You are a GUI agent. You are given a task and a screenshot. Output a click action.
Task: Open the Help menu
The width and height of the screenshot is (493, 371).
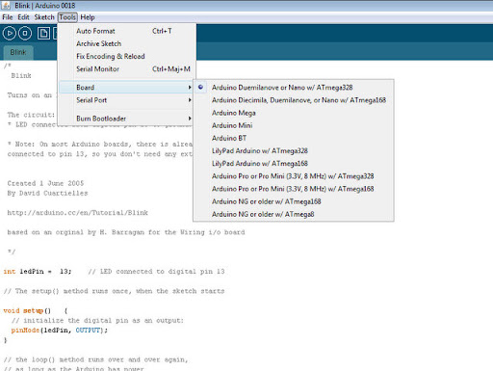pyautogui.click(x=88, y=17)
